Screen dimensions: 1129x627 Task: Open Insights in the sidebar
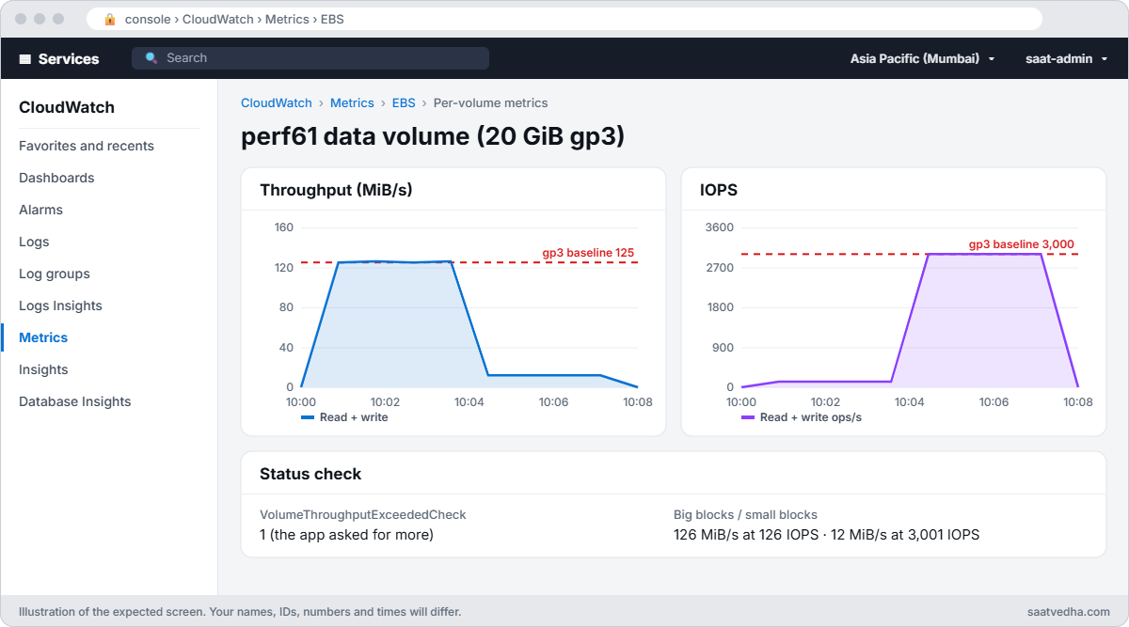tap(43, 369)
